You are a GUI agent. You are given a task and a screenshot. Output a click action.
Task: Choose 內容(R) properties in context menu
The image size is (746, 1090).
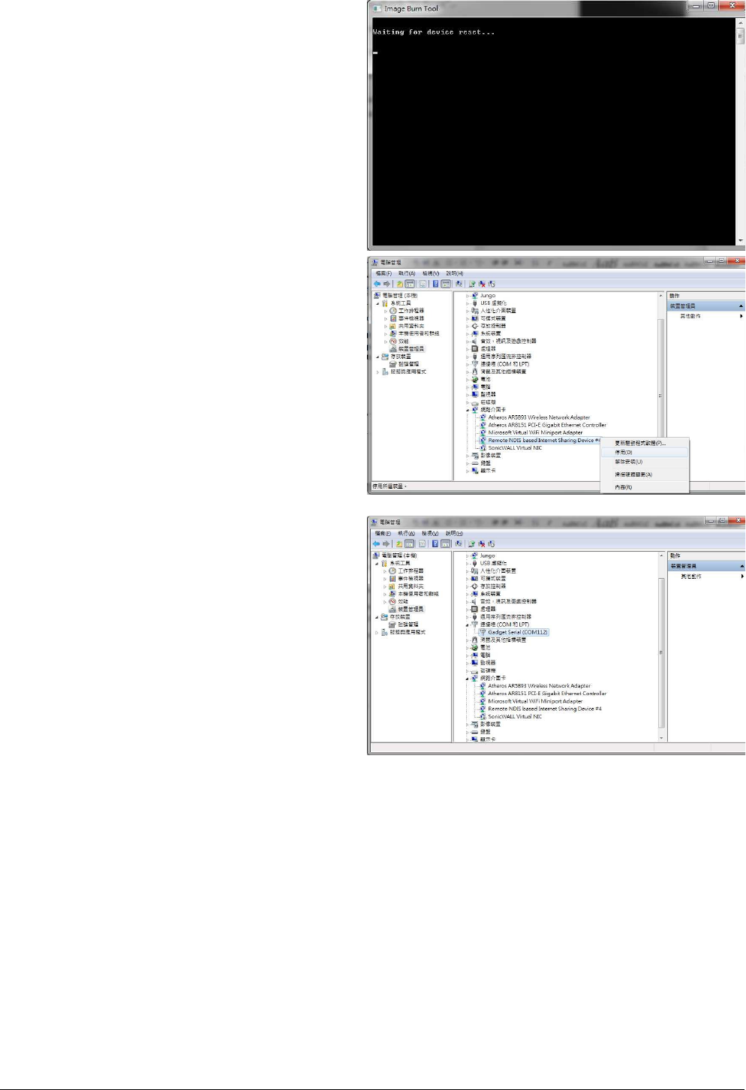pos(645,487)
